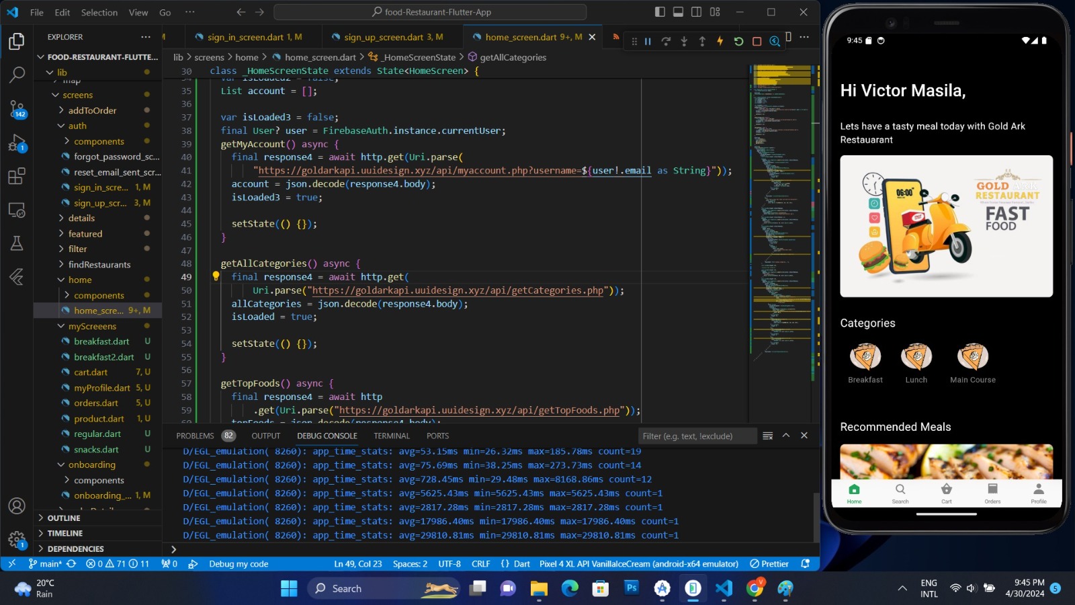This screenshot has height=605, width=1075.
Task: Click the debug console filter field
Action: coord(695,436)
